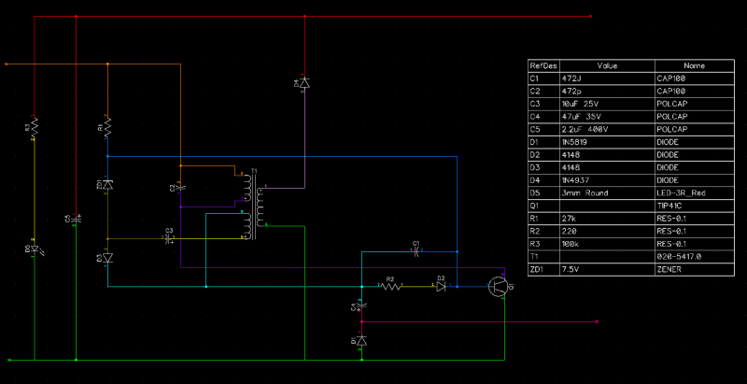Select the 10uF 25V value cell
747x384 pixels.
(x=608, y=104)
